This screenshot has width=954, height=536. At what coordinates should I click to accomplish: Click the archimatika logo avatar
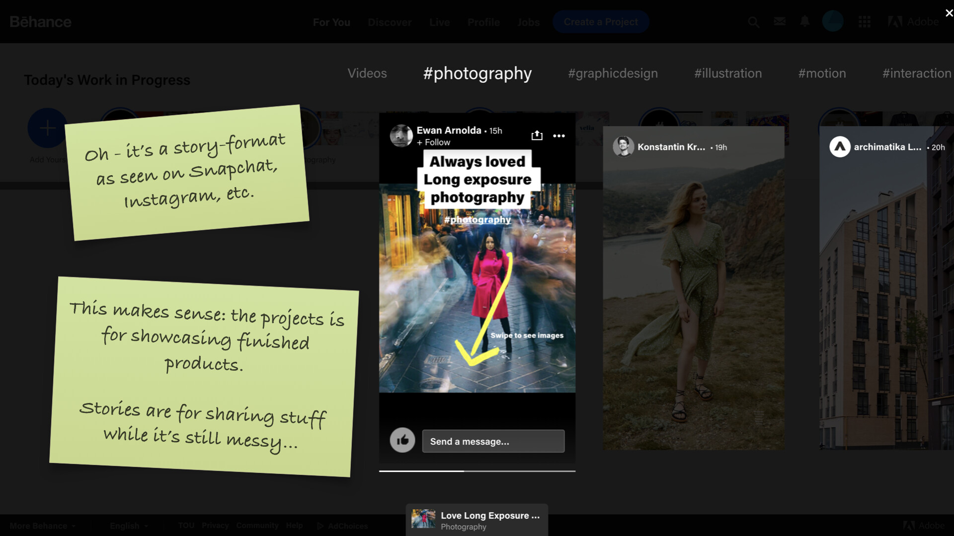click(x=840, y=147)
